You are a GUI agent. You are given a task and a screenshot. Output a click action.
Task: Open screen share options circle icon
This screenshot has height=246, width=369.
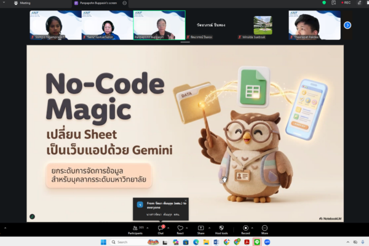(124, 3)
